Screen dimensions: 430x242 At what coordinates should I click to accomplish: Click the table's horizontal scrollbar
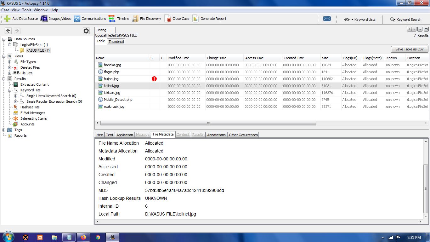tap(208, 123)
